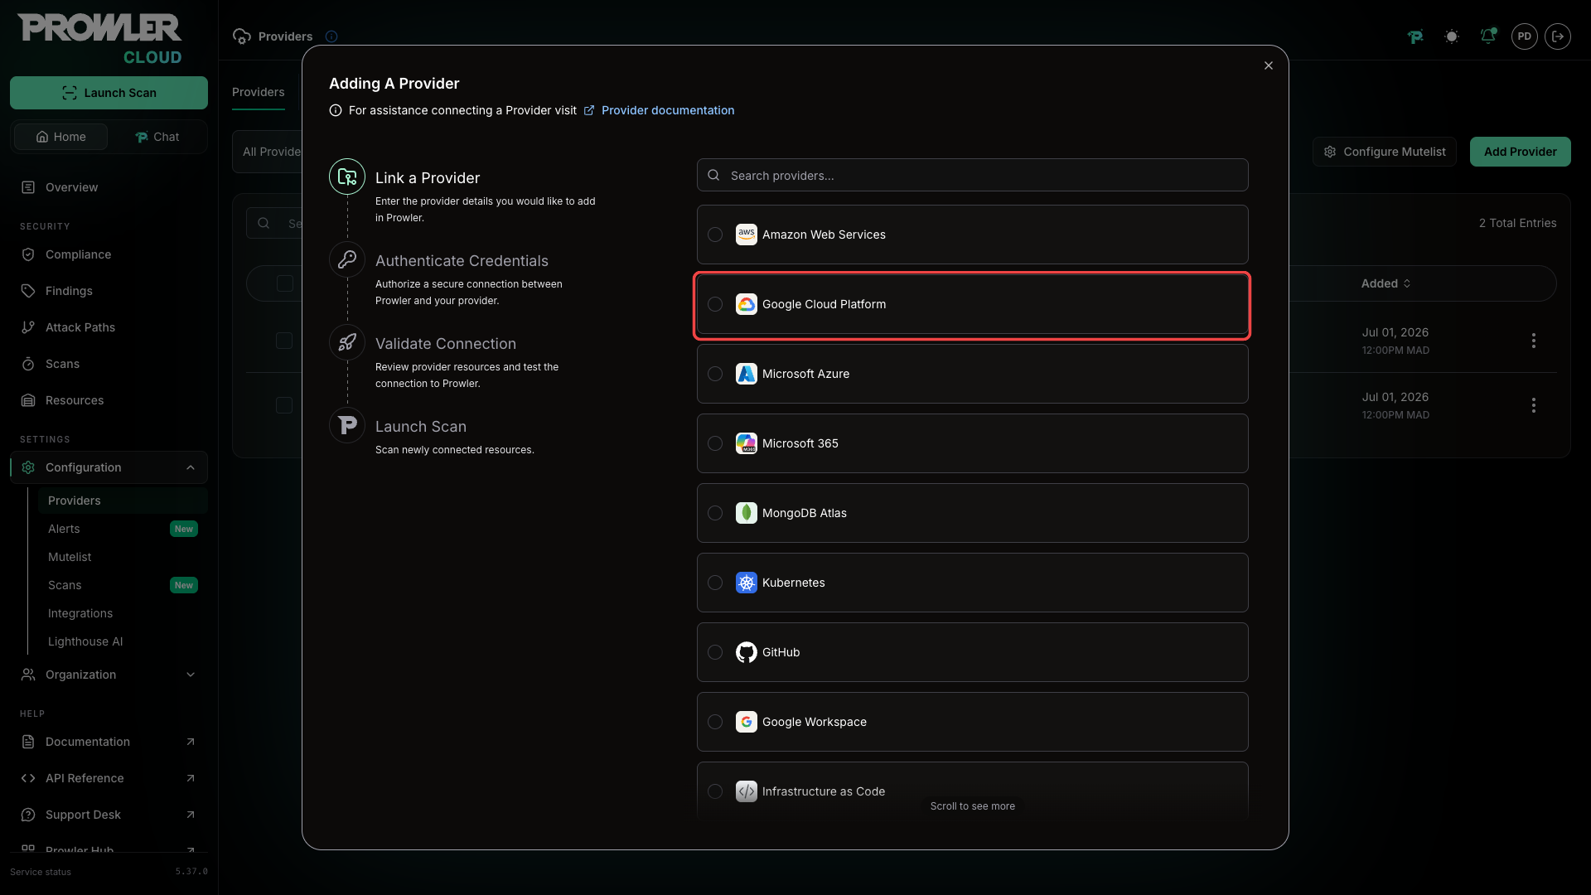Click the Prowler icon in top bar
The width and height of the screenshot is (1591, 895).
[x=1415, y=36]
